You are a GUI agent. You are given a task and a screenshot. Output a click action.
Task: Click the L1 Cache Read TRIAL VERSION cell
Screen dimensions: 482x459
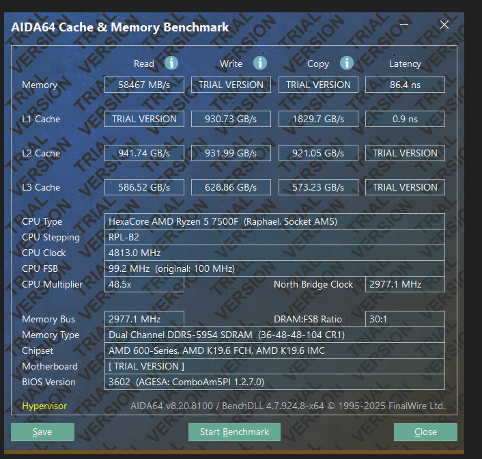(144, 119)
